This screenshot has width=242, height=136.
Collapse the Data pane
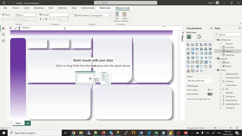(239, 28)
